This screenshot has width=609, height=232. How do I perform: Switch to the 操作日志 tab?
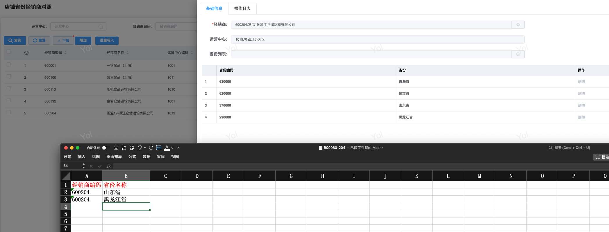[242, 8]
